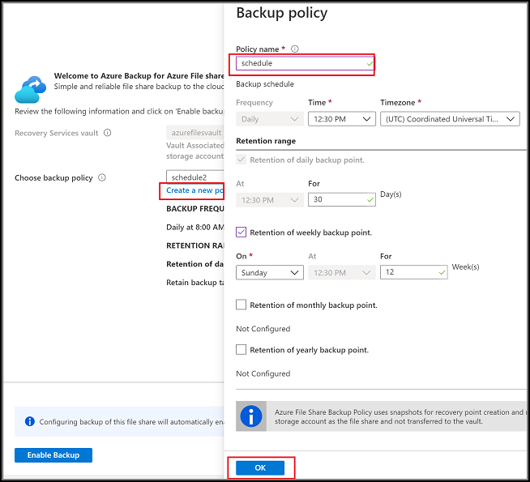Click the disabled Retention of daily backup checkbox

point(241,160)
